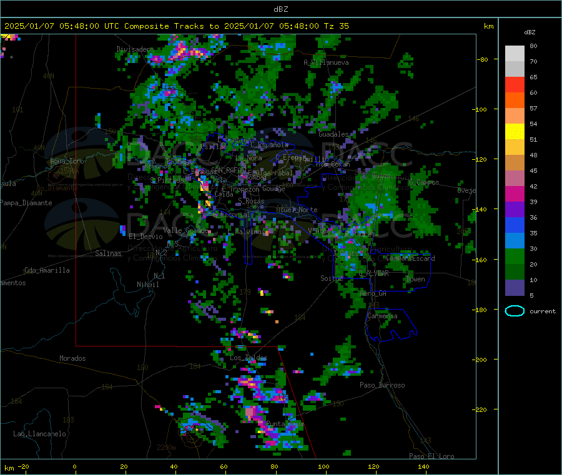
Task: Click the 'Paso_Barroso' place label
Action: click(x=382, y=385)
